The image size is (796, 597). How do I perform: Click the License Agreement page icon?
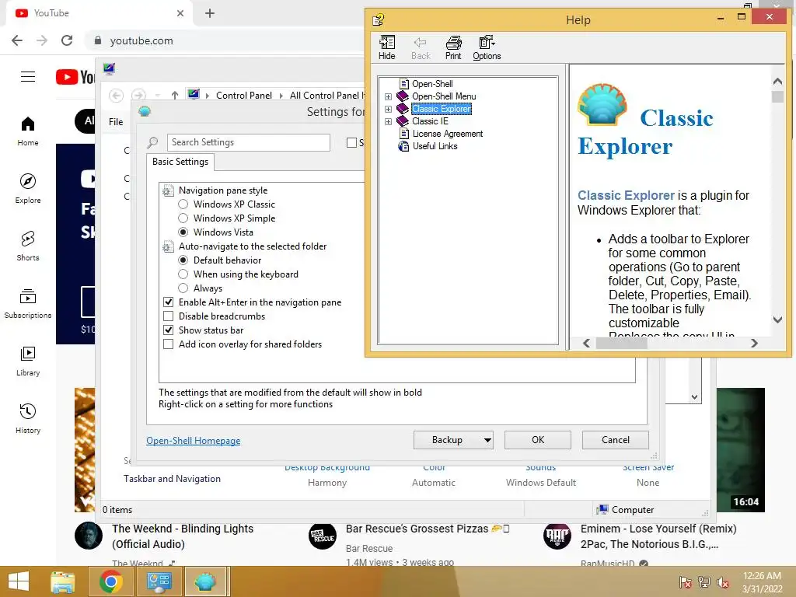tap(404, 134)
